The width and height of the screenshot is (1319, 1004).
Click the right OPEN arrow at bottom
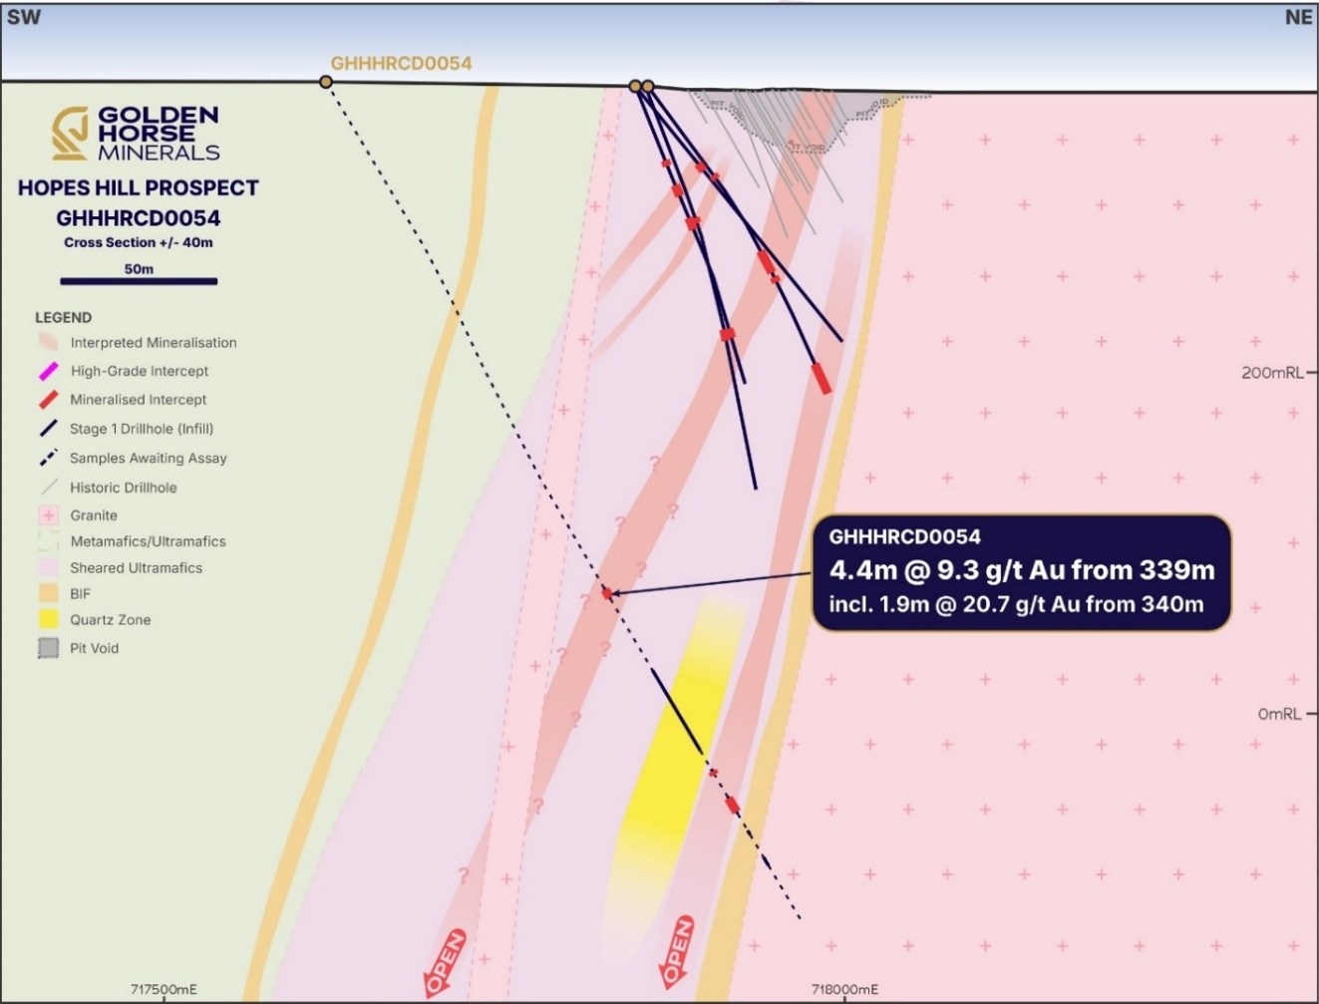(x=678, y=950)
